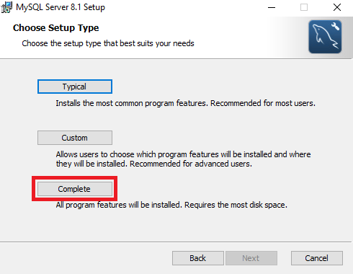Screen dimensions: 353x274
Task: Go Back to the previous step
Action: [198, 258]
